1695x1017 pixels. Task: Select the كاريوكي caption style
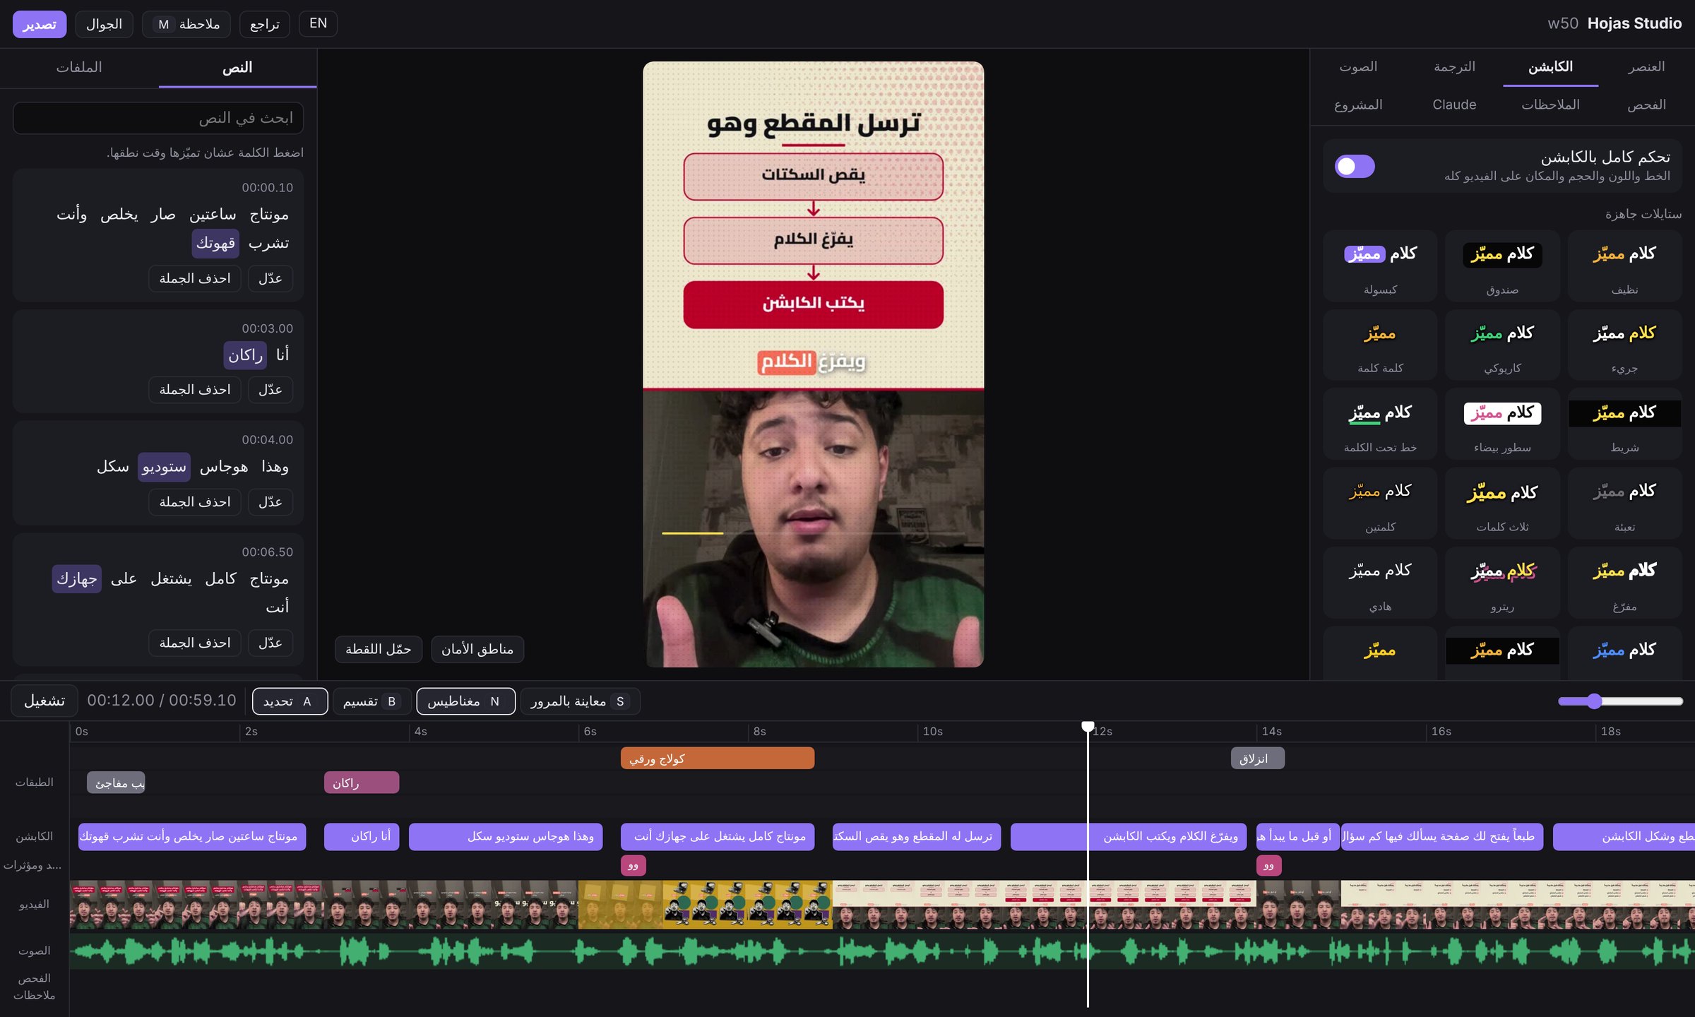(x=1502, y=345)
